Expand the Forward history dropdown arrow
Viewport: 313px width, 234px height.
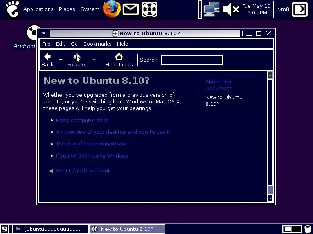(94, 60)
